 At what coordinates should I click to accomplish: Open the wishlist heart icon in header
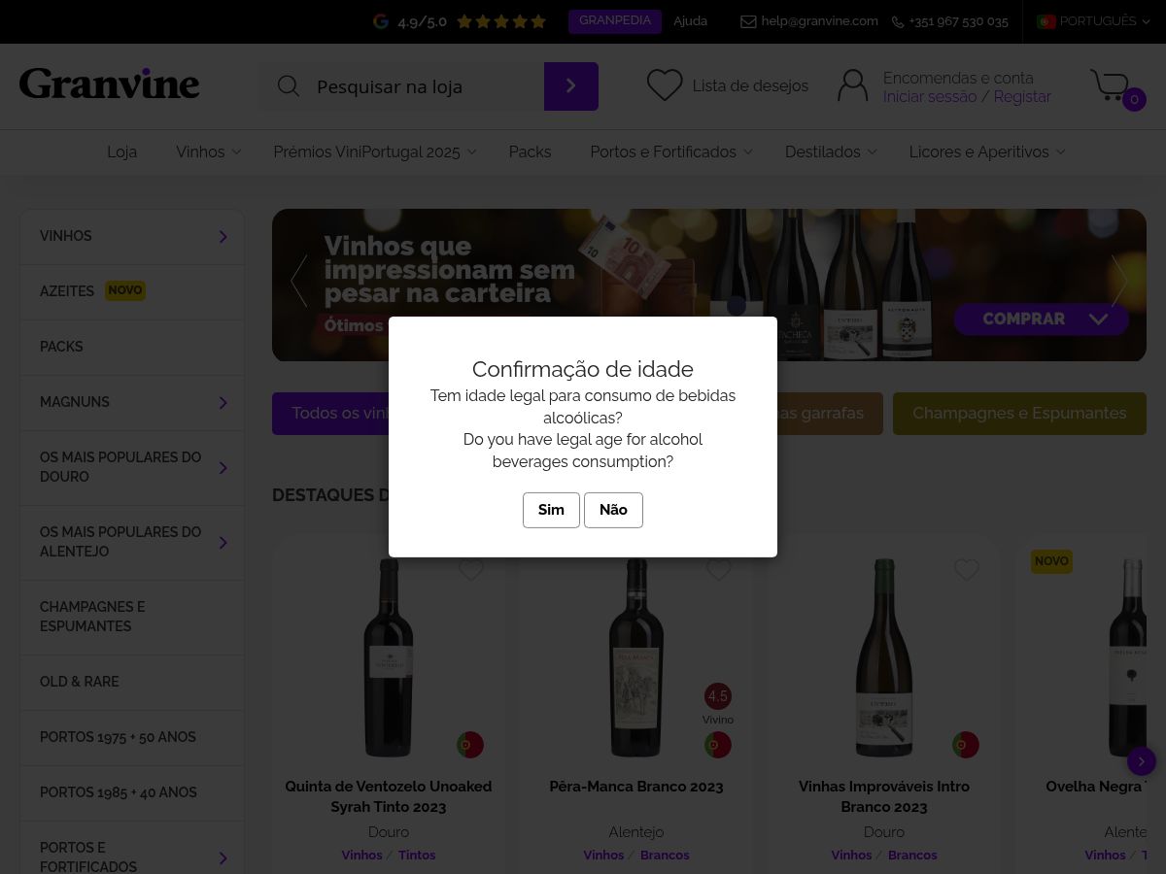click(x=665, y=85)
